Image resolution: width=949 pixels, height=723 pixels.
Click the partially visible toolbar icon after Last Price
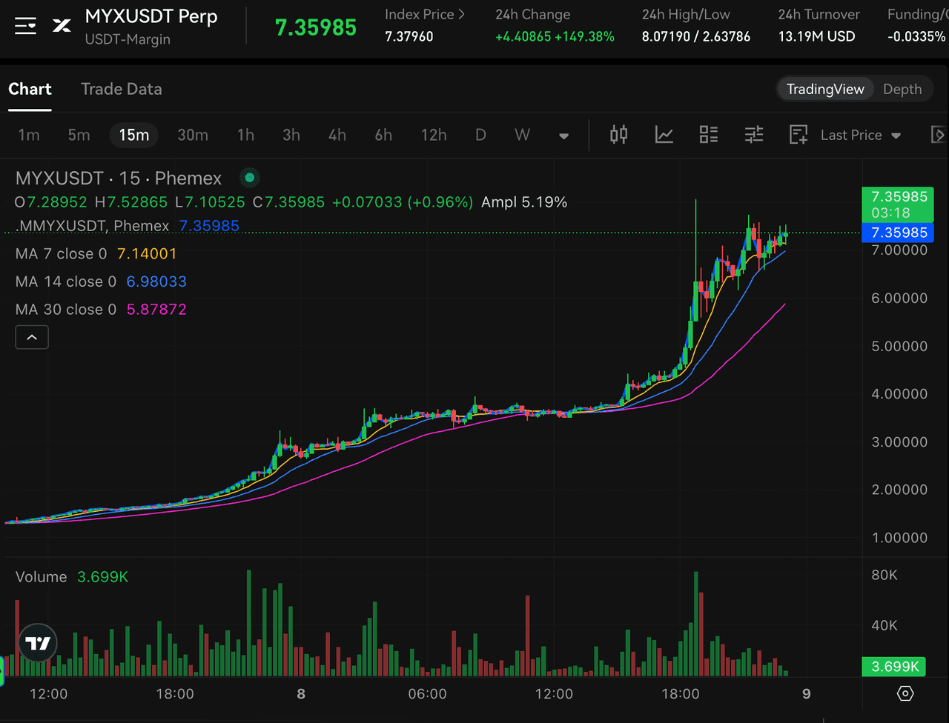point(939,135)
